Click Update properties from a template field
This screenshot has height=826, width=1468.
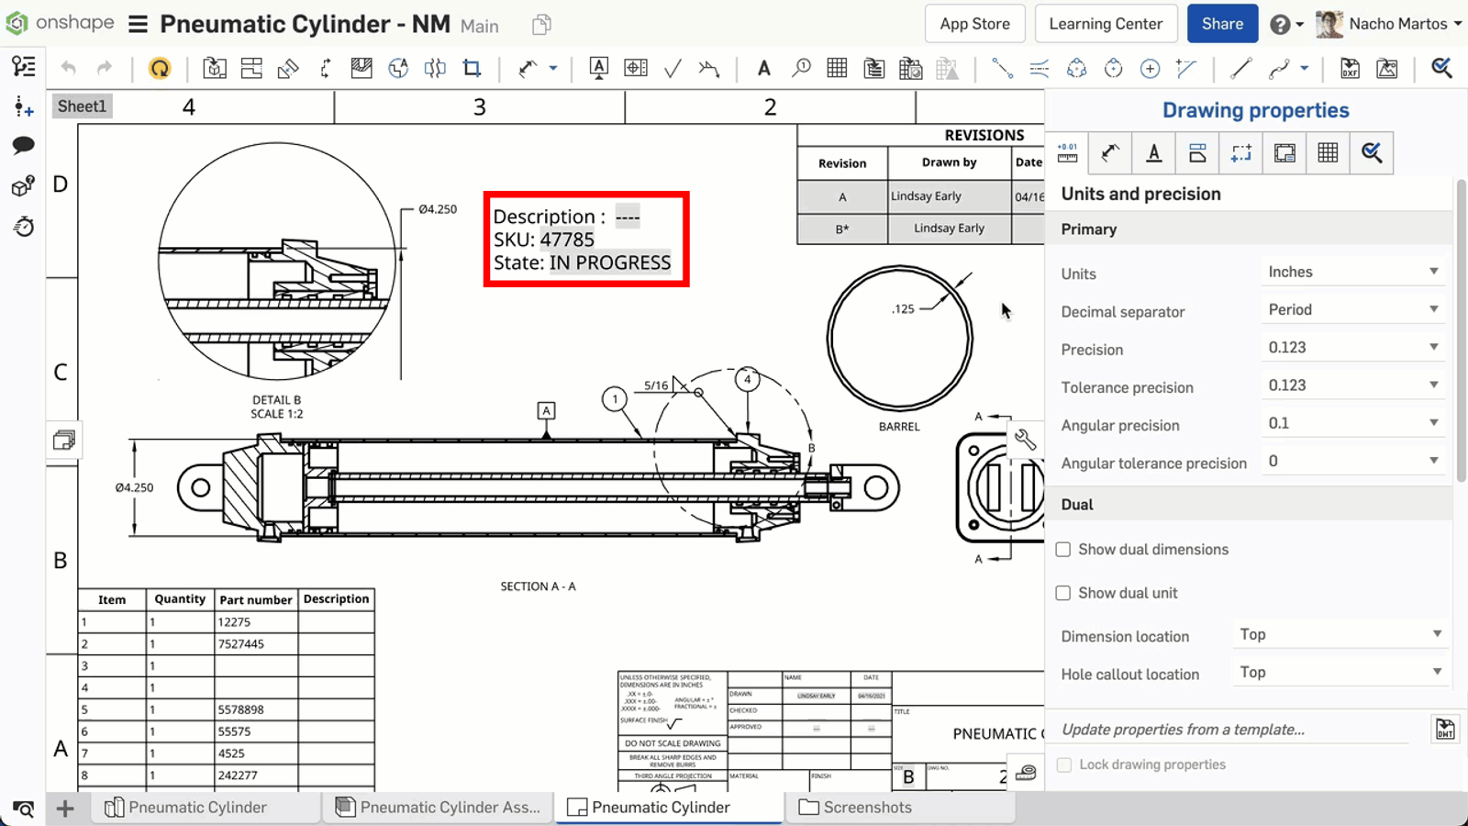pos(1232,730)
